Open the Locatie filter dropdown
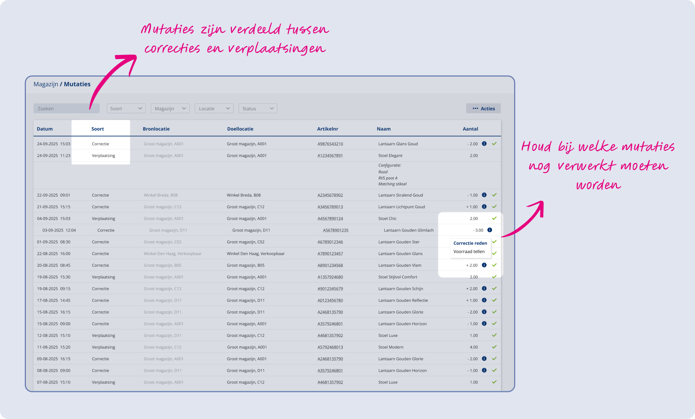 pos(214,108)
